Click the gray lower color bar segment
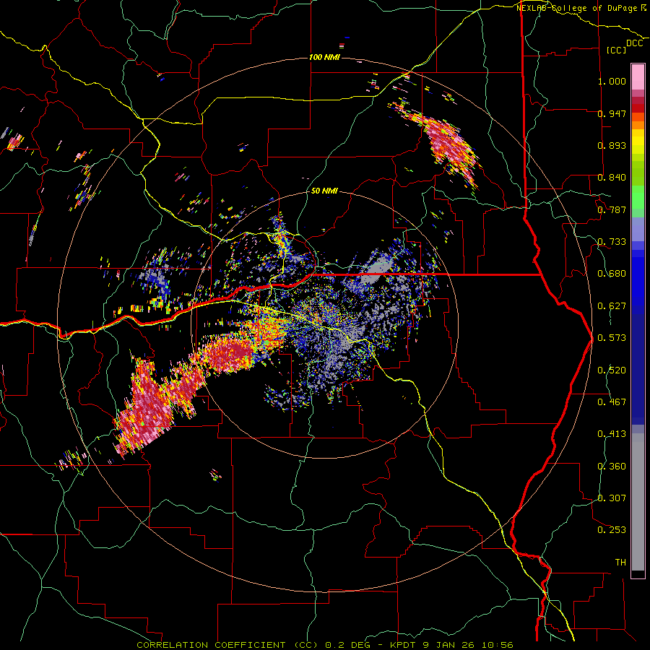This screenshot has width=650, height=650. pyautogui.click(x=638, y=502)
